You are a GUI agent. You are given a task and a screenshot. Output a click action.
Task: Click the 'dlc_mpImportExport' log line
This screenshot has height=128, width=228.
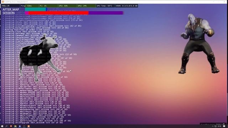pyautogui.click(x=36, y=106)
